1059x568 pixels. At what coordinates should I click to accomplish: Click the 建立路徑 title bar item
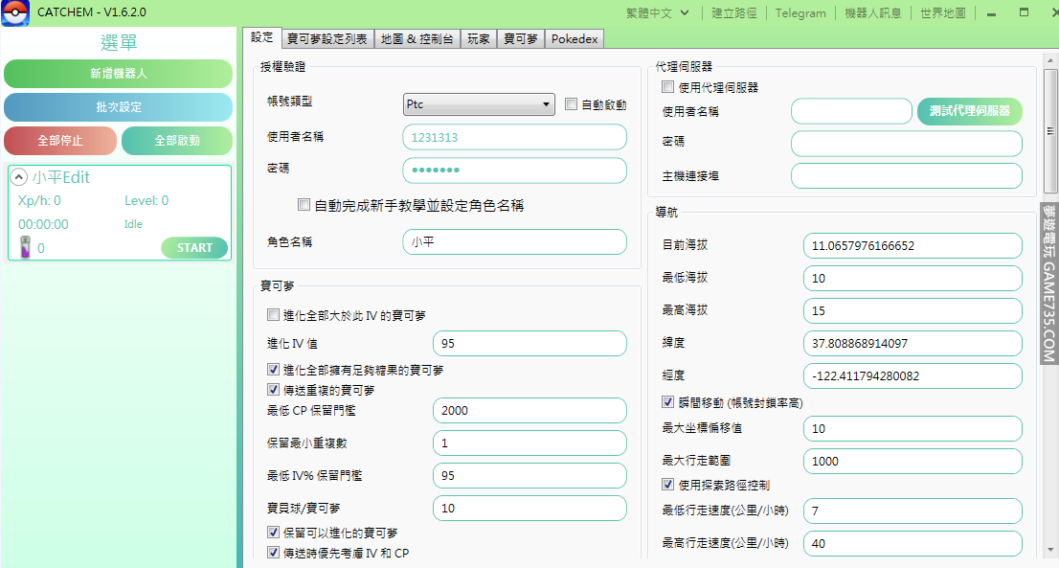(x=734, y=13)
